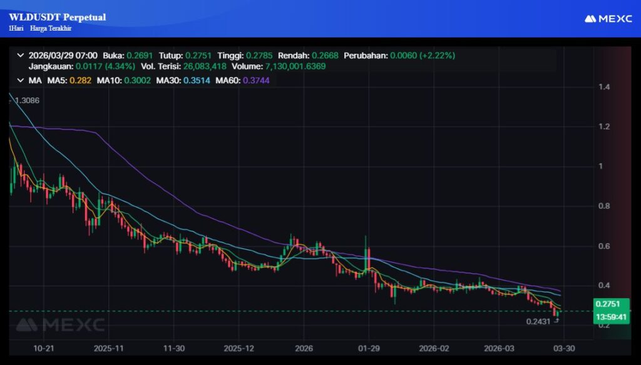
Task: Click the 2025-12 date on the time axis
Action: (x=238, y=347)
